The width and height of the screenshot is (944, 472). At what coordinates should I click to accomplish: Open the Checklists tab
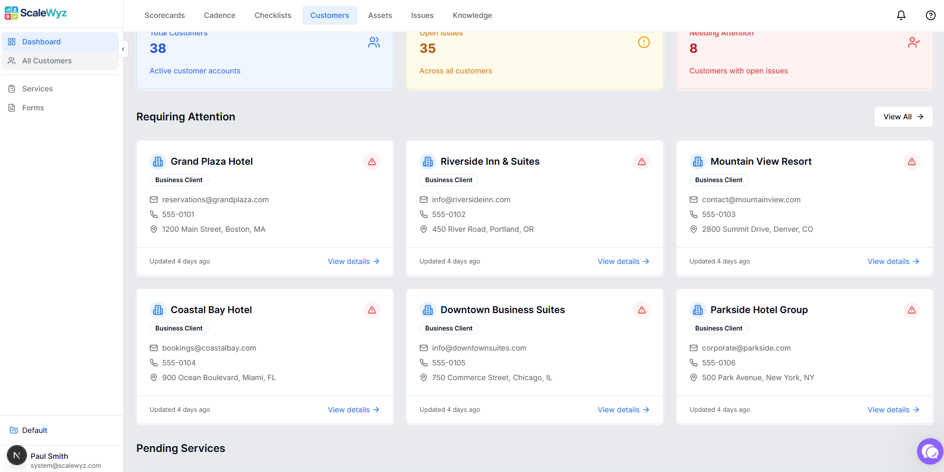pos(273,15)
